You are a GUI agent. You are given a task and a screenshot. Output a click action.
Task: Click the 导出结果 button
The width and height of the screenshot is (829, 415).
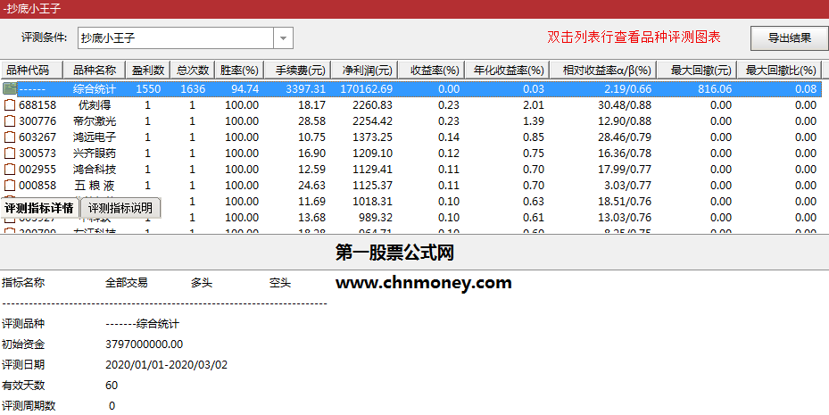pyautogui.click(x=789, y=38)
